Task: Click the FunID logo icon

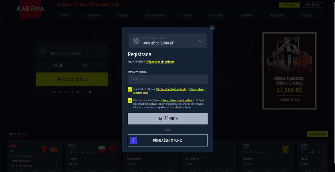Action: click(133, 140)
